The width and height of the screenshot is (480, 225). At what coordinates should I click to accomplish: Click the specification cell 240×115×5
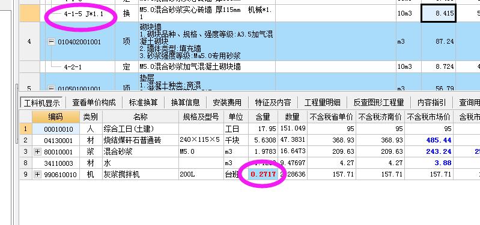click(x=201, y=140)
